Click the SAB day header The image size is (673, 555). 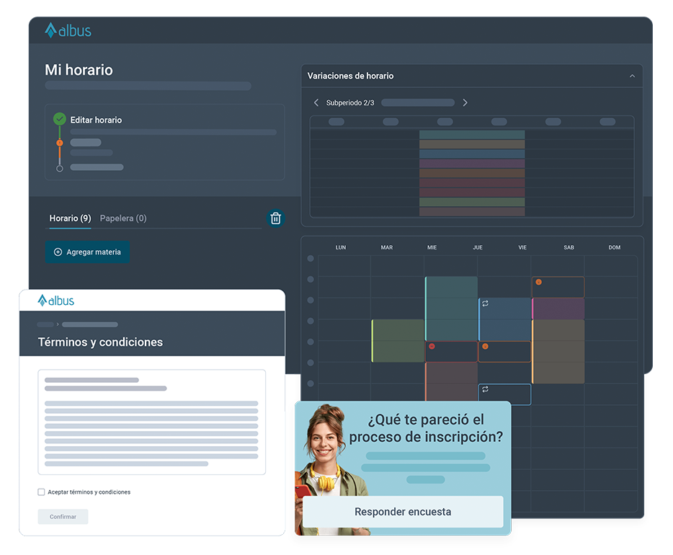coord(569,248)
